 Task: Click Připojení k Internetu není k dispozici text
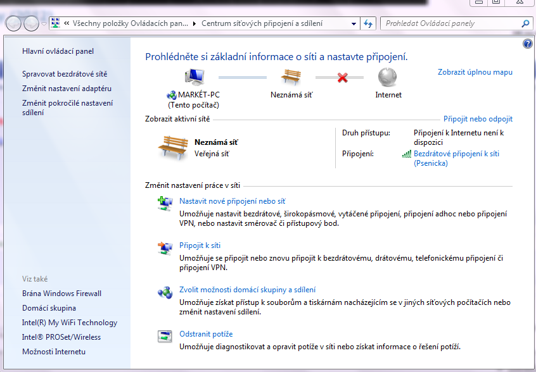pyautogui.click(x=459, y=137)
